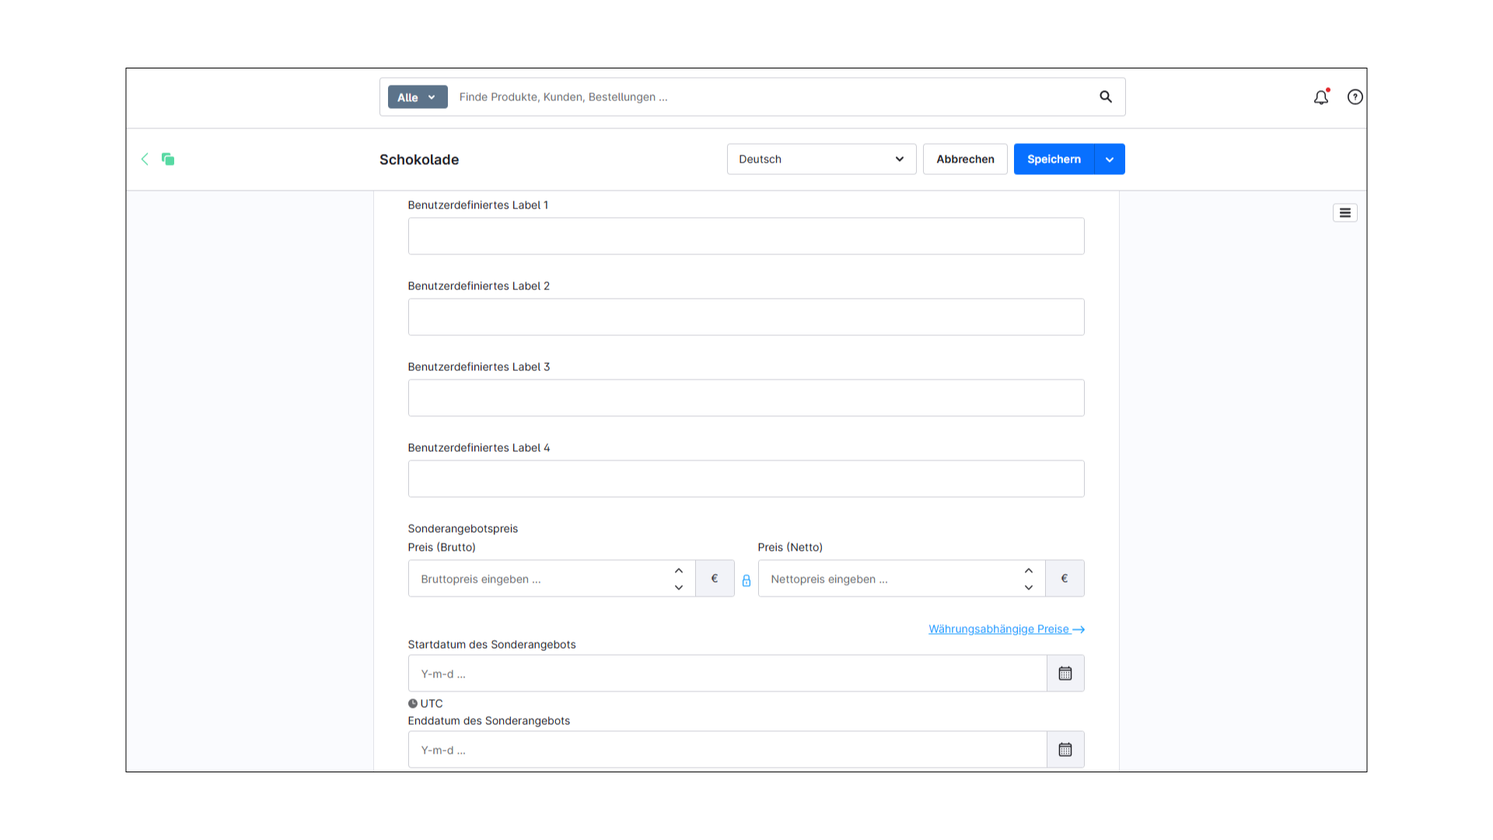
Task: Open the Enddatum calendar picker icon
Action: (1065, 749)
